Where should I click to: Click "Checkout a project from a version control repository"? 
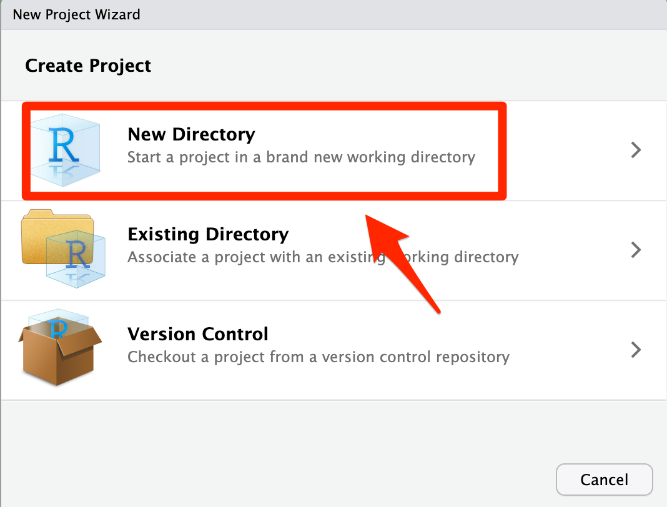click(x=318, y=357)
